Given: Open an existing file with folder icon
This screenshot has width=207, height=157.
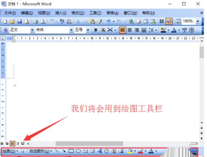Looking at the screenshot, I should pos(12,22).
